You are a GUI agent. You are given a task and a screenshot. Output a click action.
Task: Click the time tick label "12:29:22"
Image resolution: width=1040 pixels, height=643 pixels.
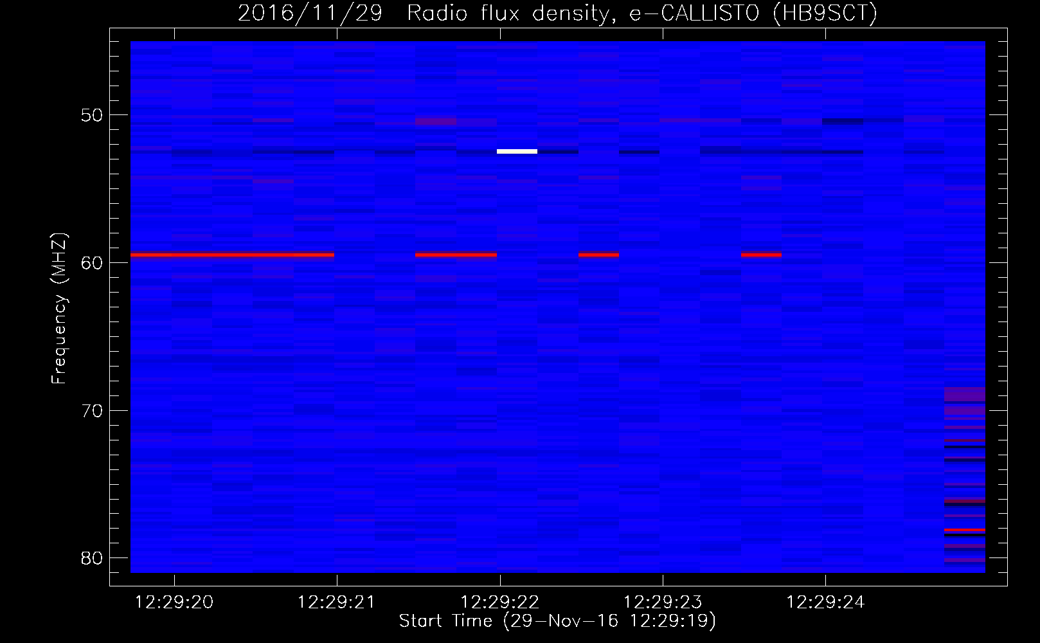coord(499,602)
